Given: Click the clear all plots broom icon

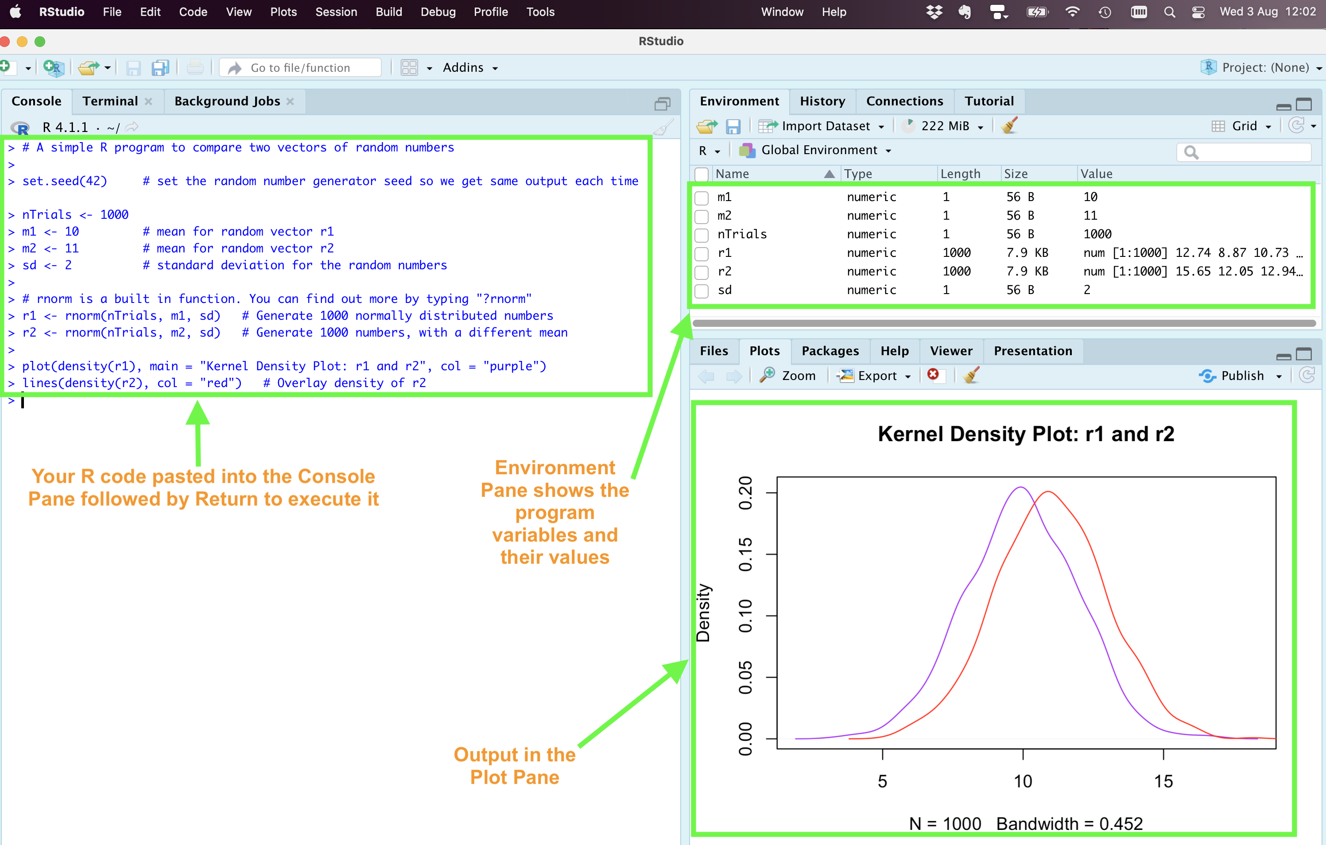Looking at the screenshot, I should [971, 376].
